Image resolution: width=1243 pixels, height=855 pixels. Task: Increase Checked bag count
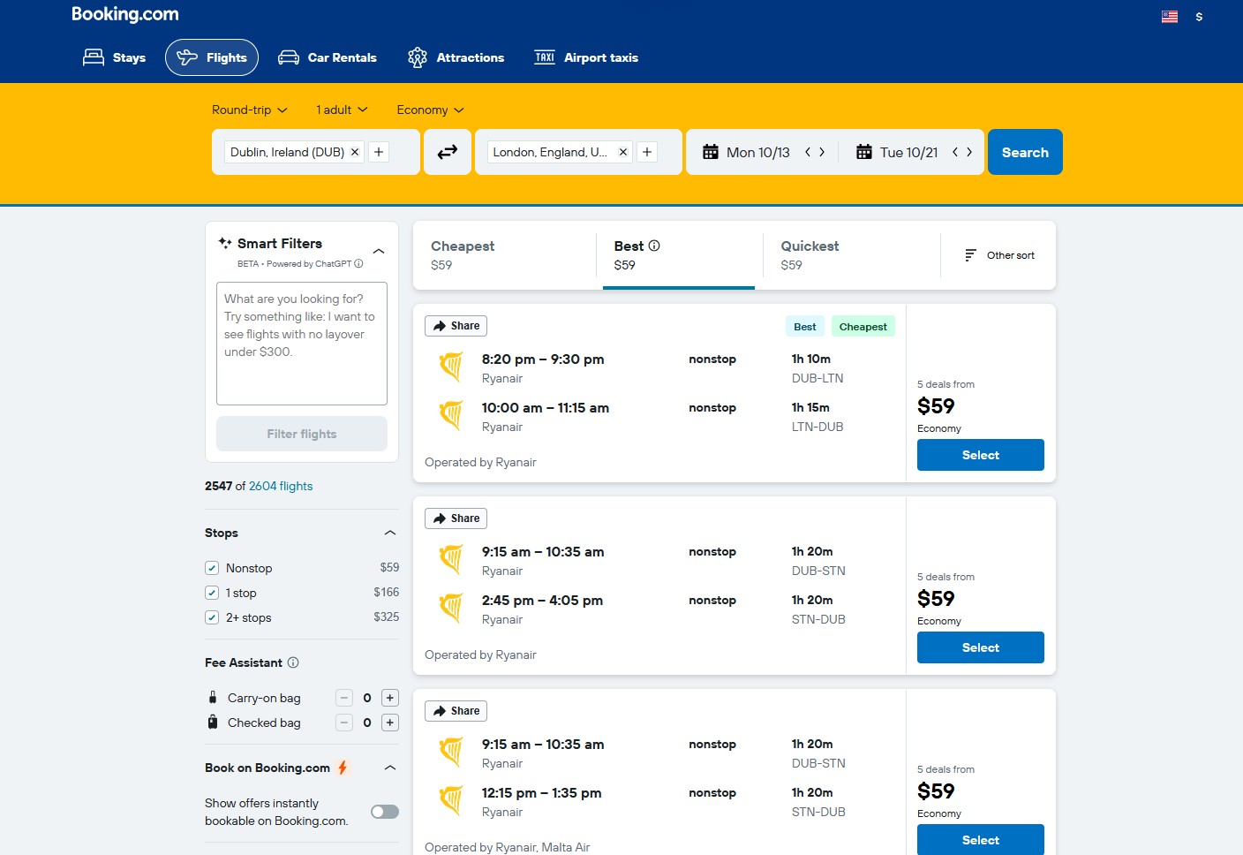tap(390, 723)
